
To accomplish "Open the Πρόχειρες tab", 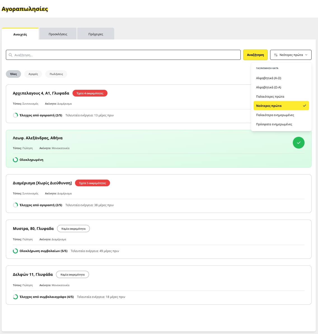I will [96, 34].
